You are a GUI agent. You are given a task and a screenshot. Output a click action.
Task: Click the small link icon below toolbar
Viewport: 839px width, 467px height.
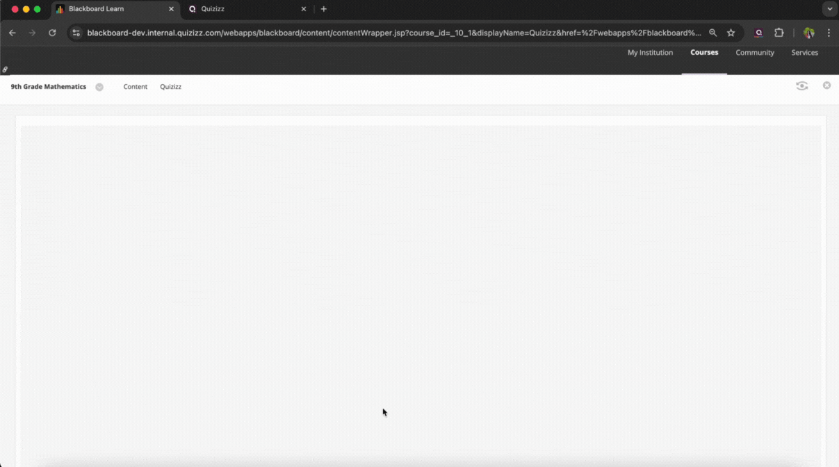5,69
